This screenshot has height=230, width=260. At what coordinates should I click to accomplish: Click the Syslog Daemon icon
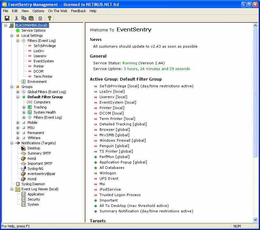(x=18, y=184)
